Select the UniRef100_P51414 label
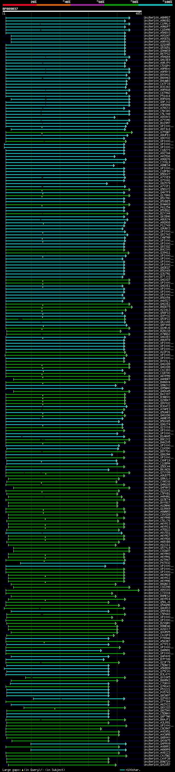175x772 pixels. tap(157, 96)
